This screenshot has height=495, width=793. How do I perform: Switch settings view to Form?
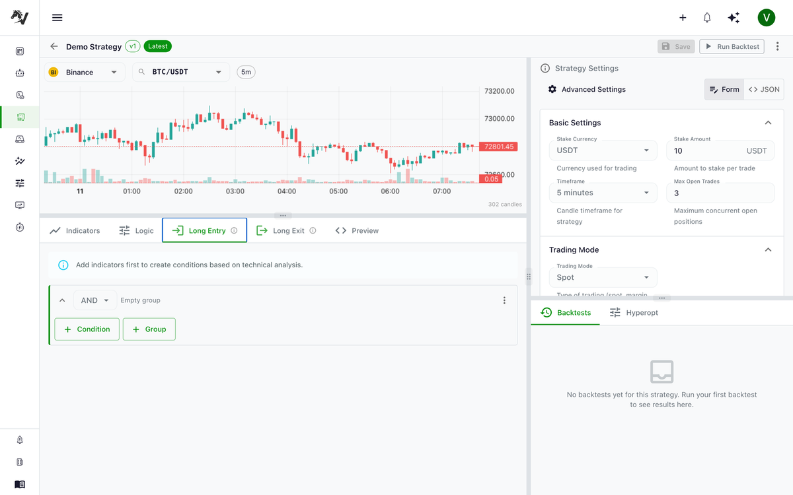point(724,89)
